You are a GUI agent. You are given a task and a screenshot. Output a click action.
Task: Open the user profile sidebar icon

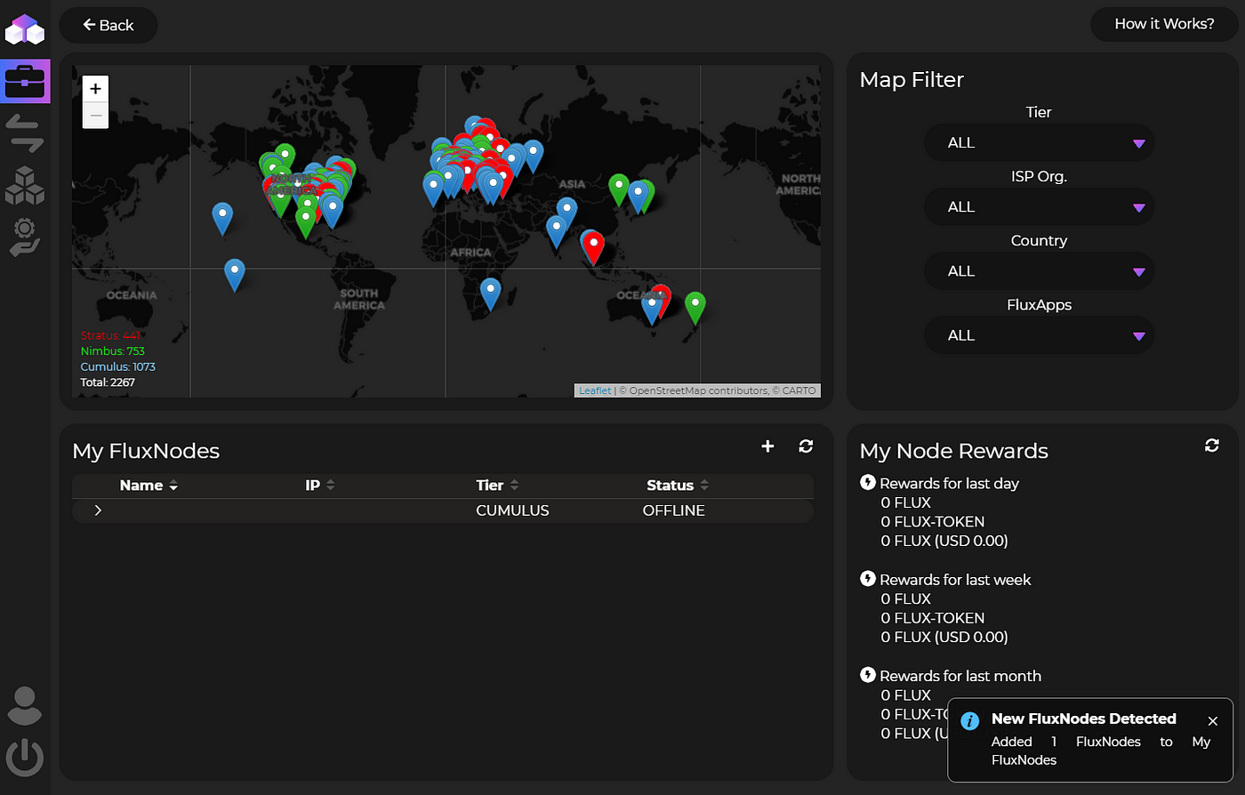click(x=25, y=706)
